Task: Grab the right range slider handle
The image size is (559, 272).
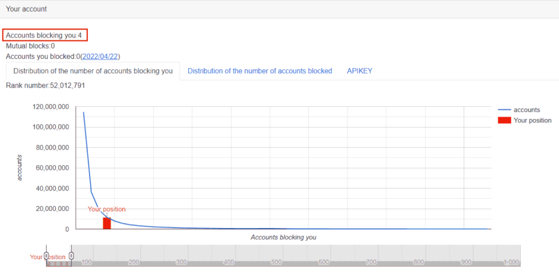Action: (x=71, y=255)
